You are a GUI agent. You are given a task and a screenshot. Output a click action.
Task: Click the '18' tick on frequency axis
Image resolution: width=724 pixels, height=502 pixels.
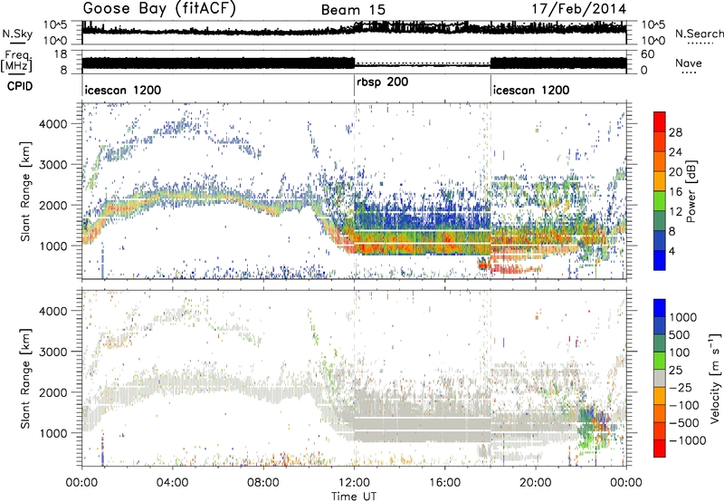(x=61, y=54)
